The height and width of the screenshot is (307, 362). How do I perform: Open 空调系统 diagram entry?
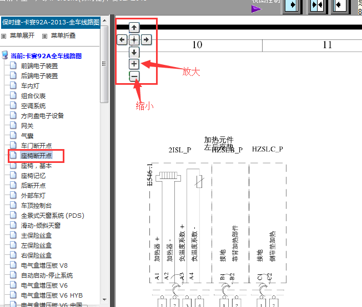[x=33, y=106]
